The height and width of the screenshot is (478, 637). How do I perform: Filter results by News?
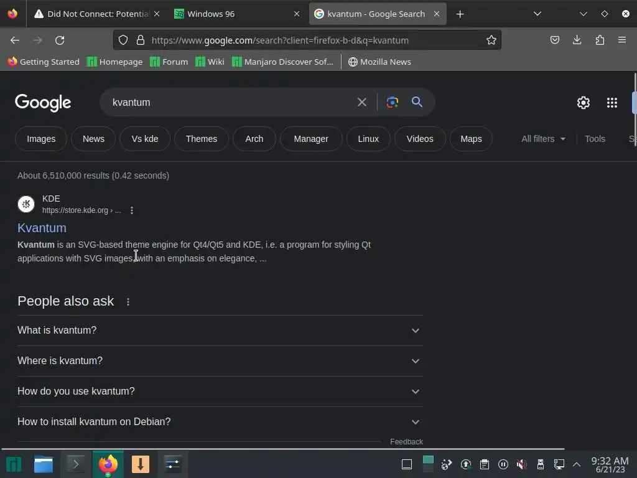[x=93, y=139]
